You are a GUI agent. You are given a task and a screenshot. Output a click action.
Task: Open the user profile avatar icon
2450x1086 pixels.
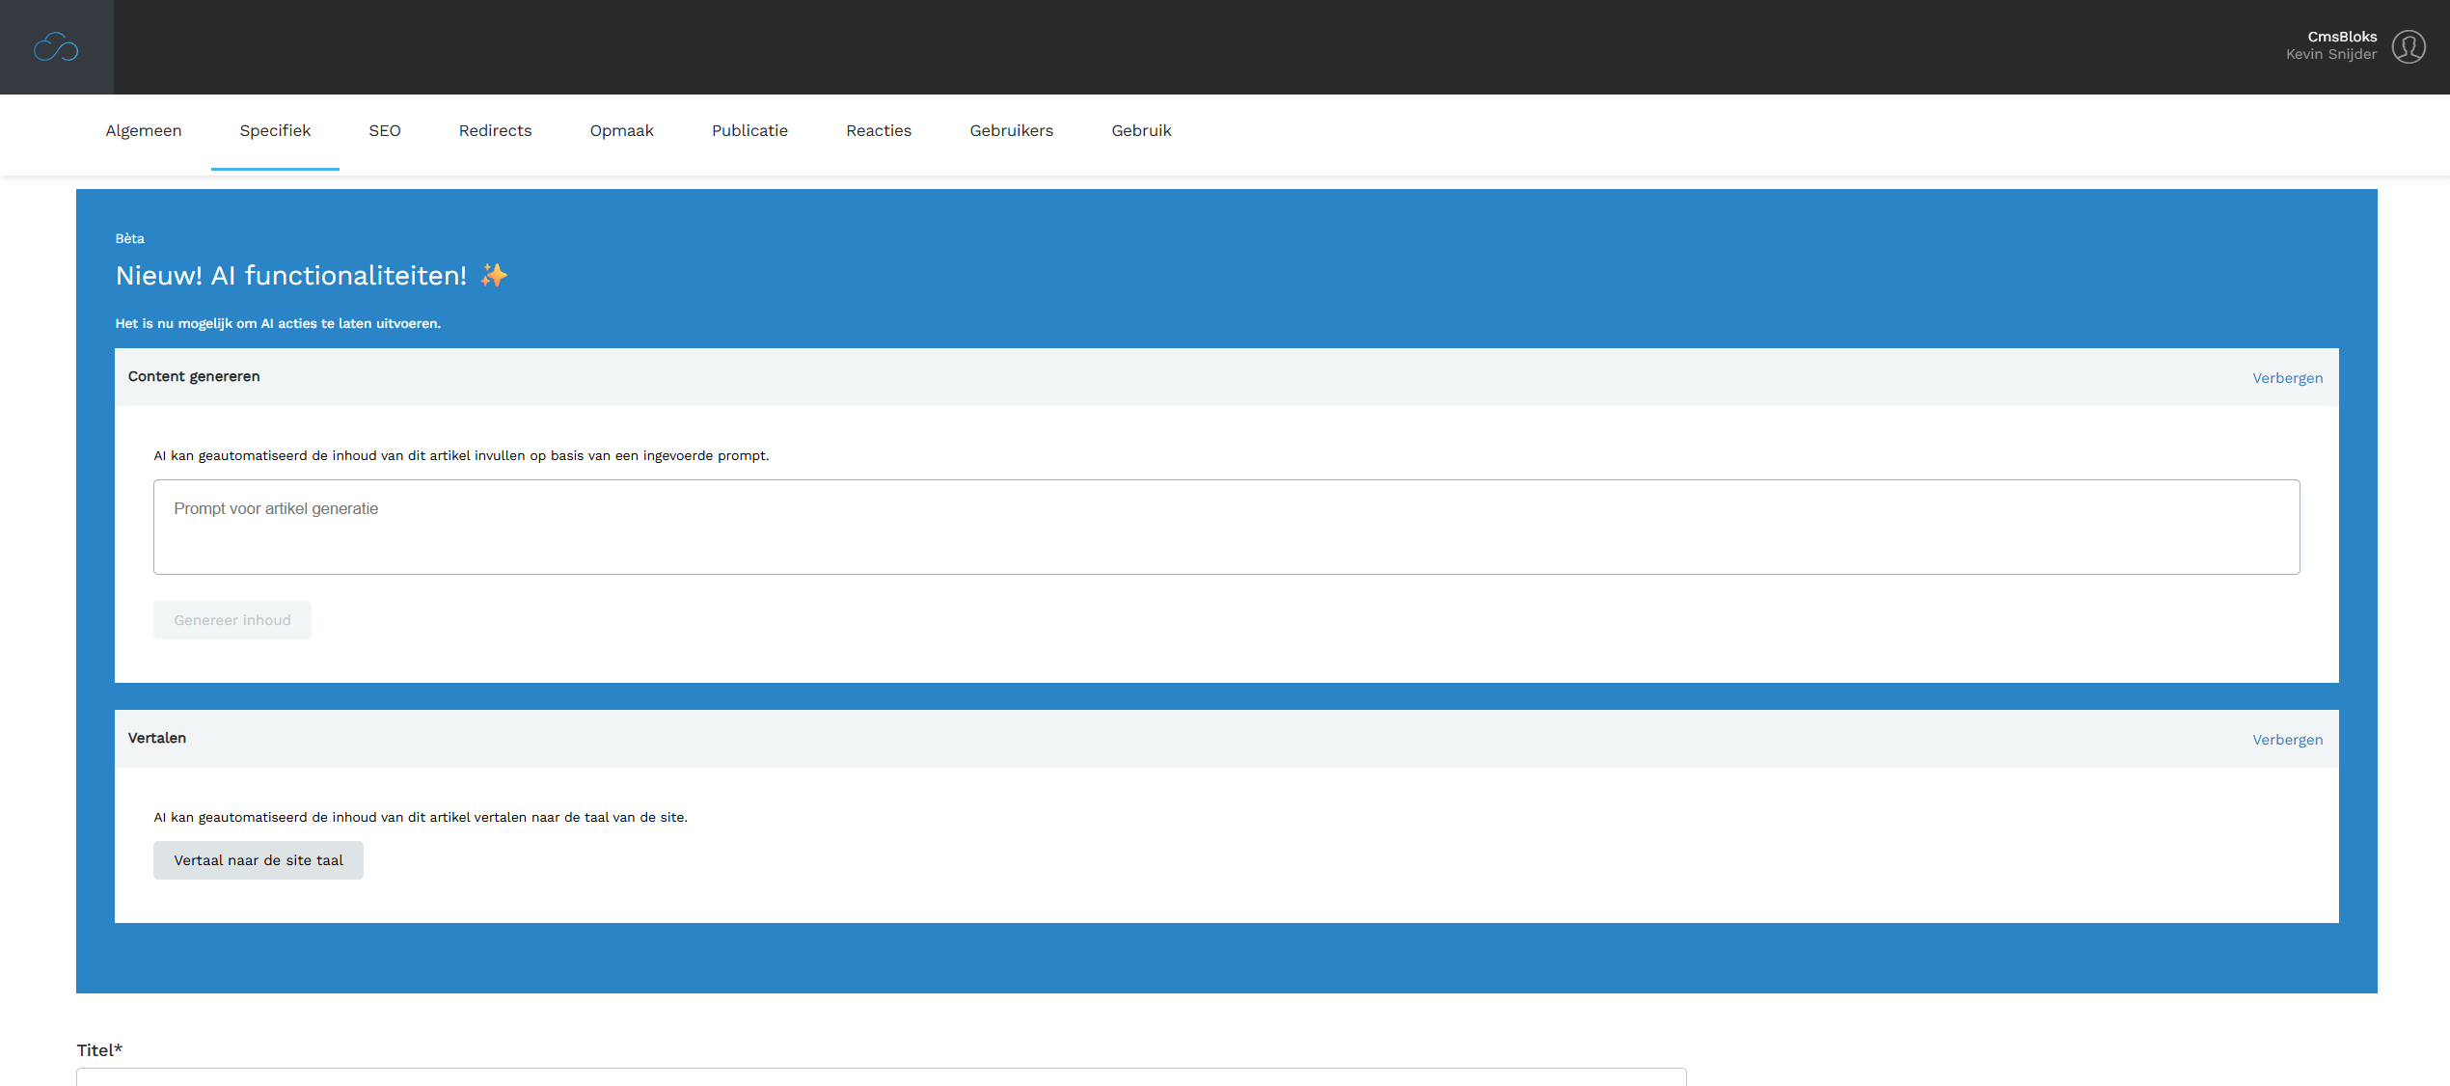[x=2409, y=46]
